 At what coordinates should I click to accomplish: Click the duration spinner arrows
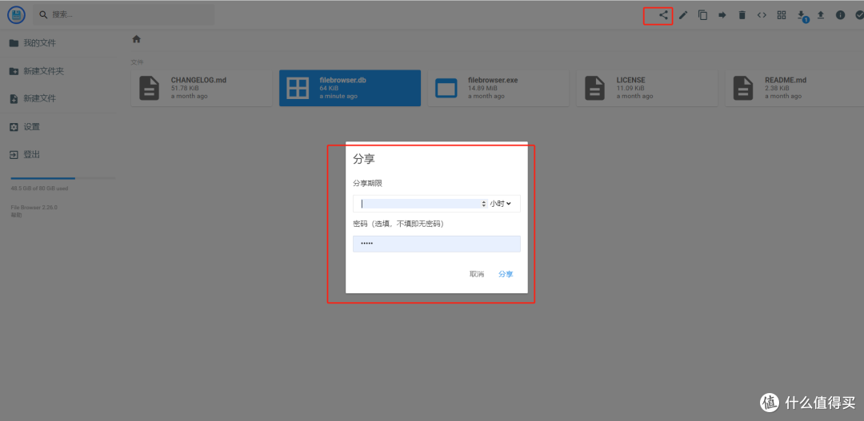click(484, 204)
